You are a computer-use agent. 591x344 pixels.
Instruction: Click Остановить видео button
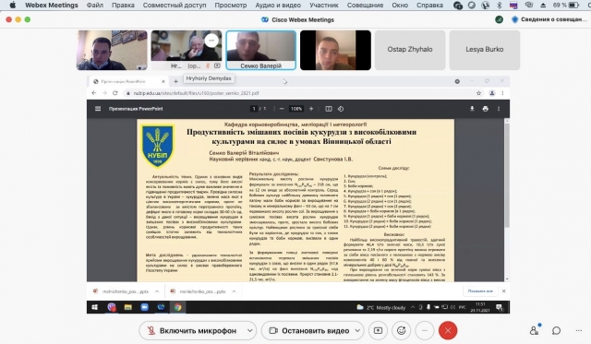point(309,330)
